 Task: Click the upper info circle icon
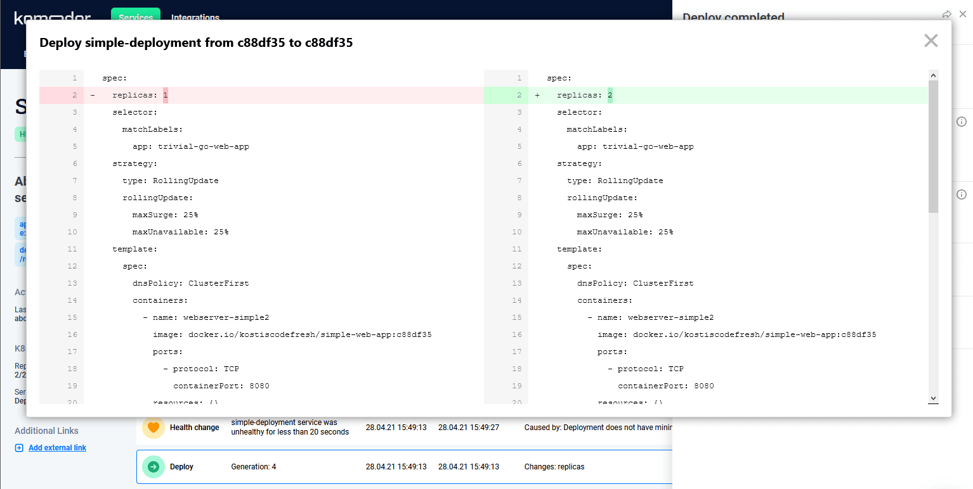click(961, 122)
